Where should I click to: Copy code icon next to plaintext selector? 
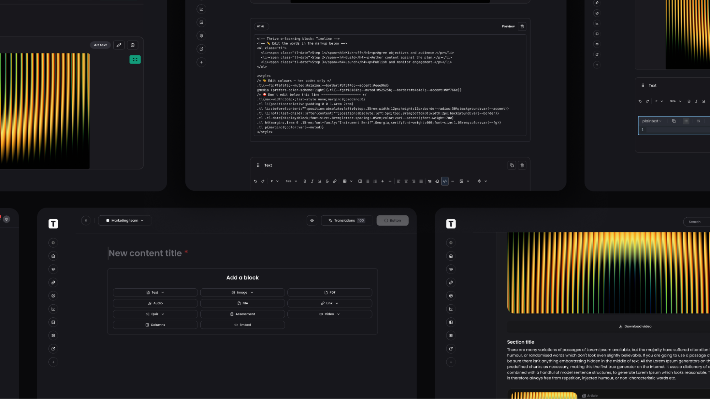click(x=674, y=121)
